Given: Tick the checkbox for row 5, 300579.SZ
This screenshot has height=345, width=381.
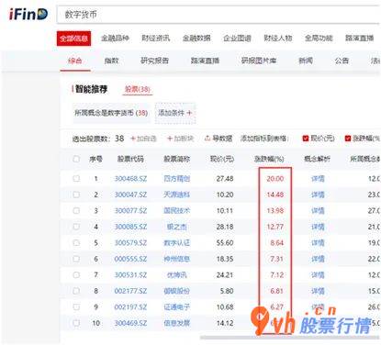Looking at the screenshot, I should [x=76, y=243].
